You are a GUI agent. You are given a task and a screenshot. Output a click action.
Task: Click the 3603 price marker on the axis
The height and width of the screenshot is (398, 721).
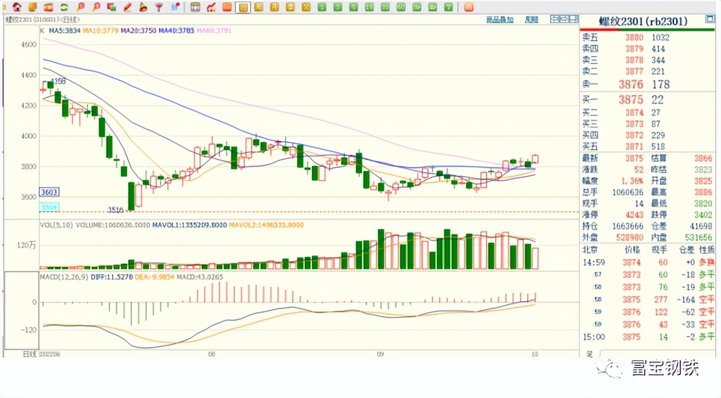(49, 192)
